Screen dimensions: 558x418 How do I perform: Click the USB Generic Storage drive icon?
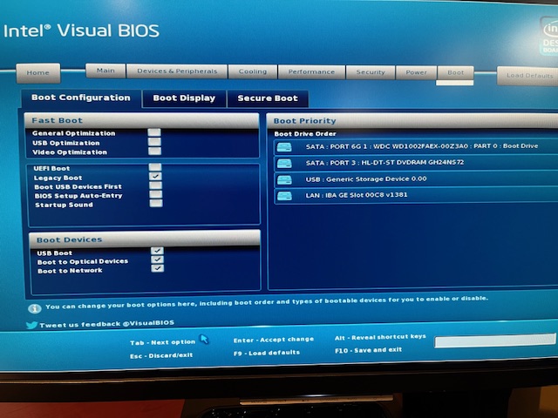(x=284, y=180)
